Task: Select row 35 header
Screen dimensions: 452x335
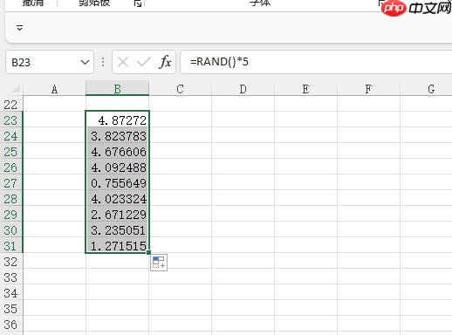Action: (x=11, y=309)
